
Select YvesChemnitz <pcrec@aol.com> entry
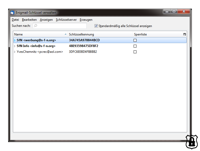(x=40, y=52)
